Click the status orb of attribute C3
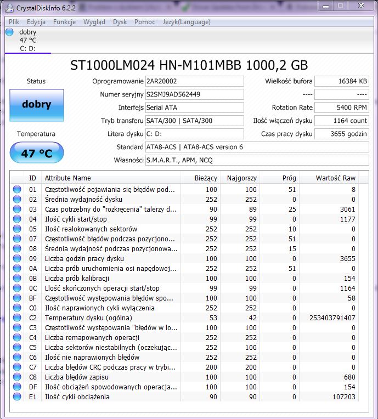378x419 pixels. (x=17, y=327)
